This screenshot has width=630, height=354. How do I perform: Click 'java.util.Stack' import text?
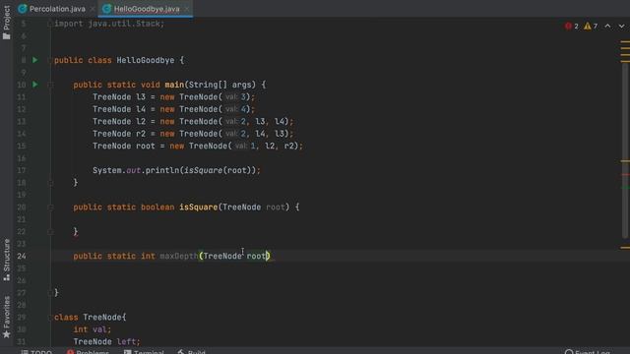click(124, 24)
